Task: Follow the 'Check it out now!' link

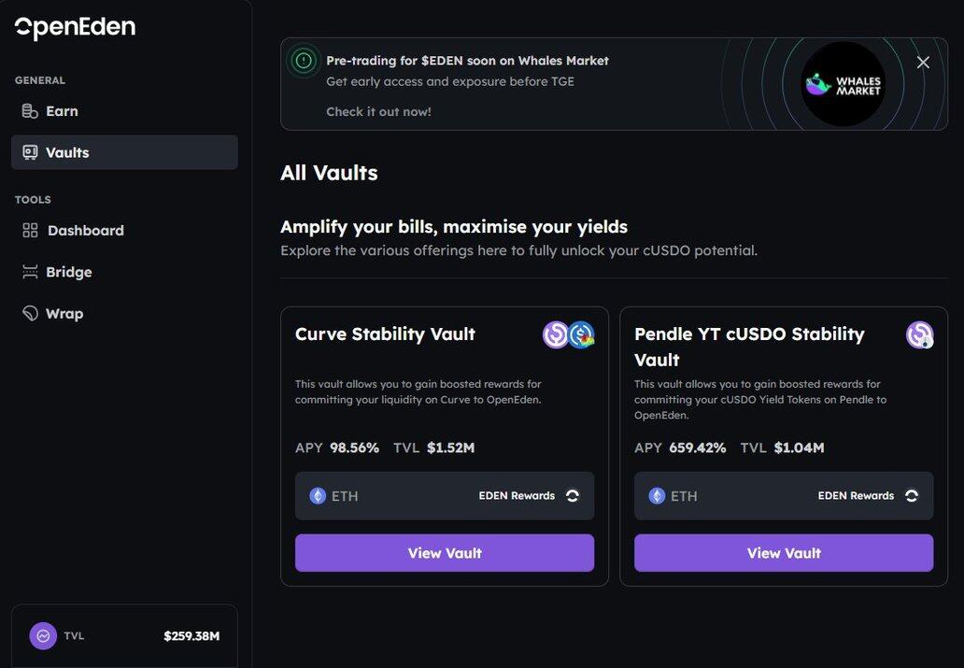Action: click(378, 112)
